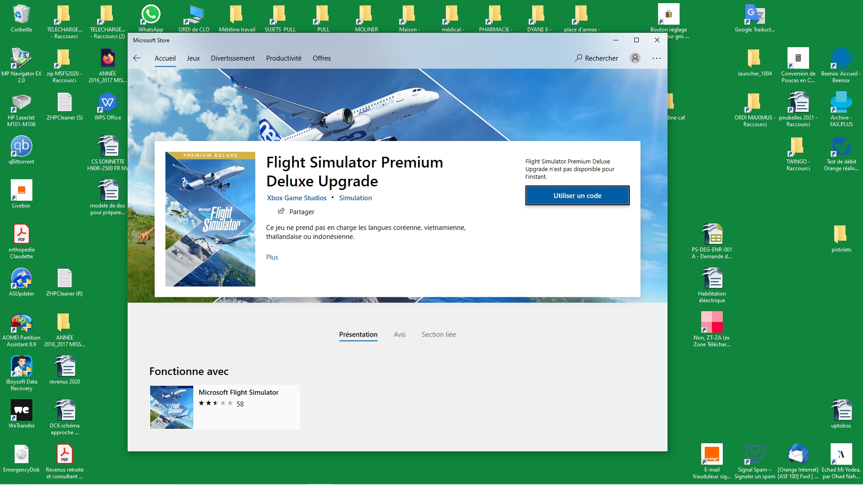The image size is (863, 485).
Task: Open the Xbox Game Studios publisher link
Action: pyautogui.click(x=297, y=198)
